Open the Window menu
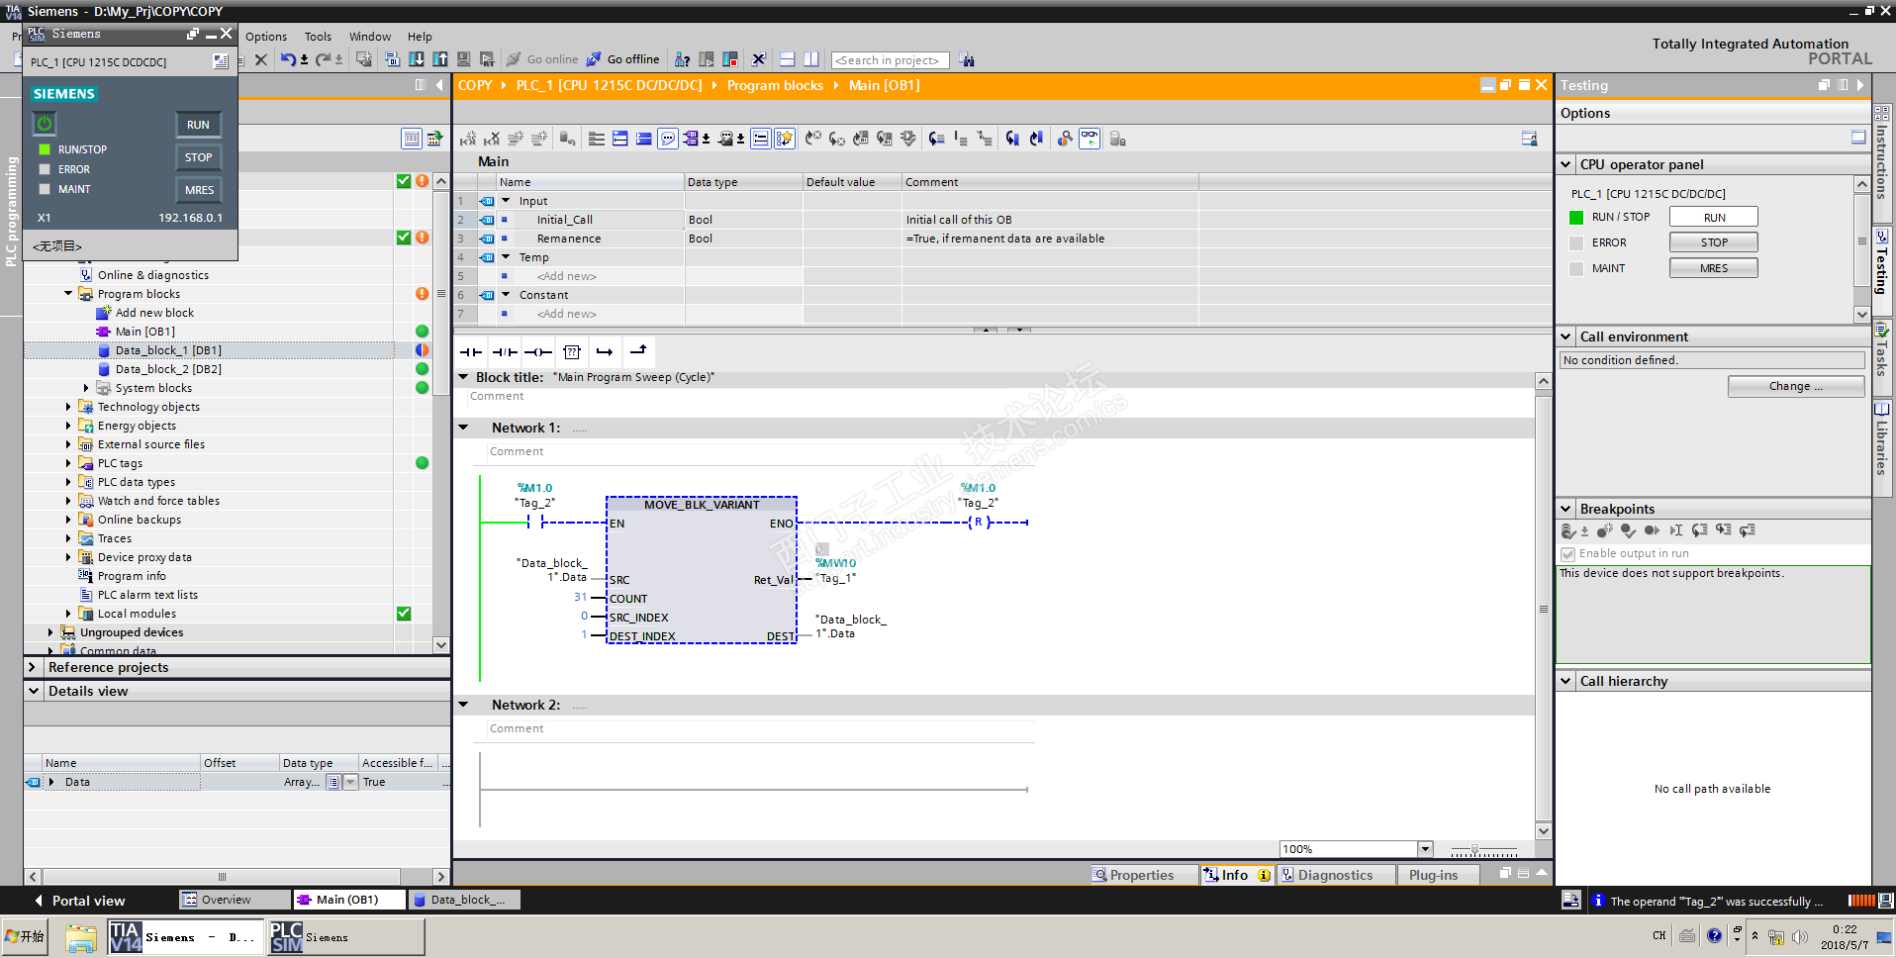The width and height of the screenshot is (1896, 958). pos(369,37)
